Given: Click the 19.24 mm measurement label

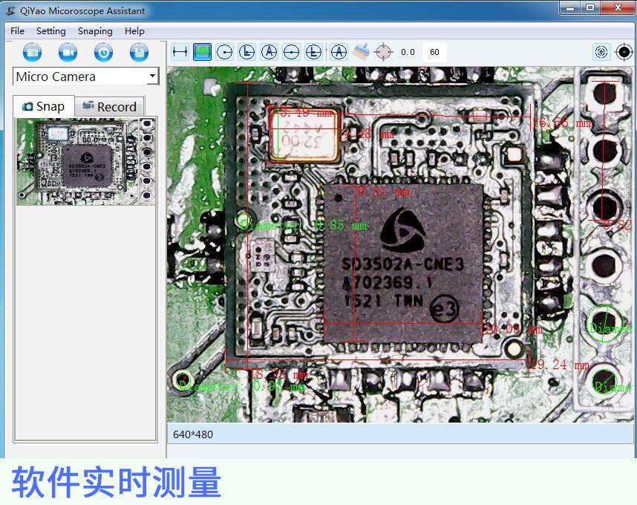Looking at the screenshot, I should (x=561, y=365).
